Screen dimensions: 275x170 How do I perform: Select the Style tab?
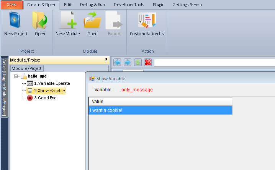[x=11, y=5]
